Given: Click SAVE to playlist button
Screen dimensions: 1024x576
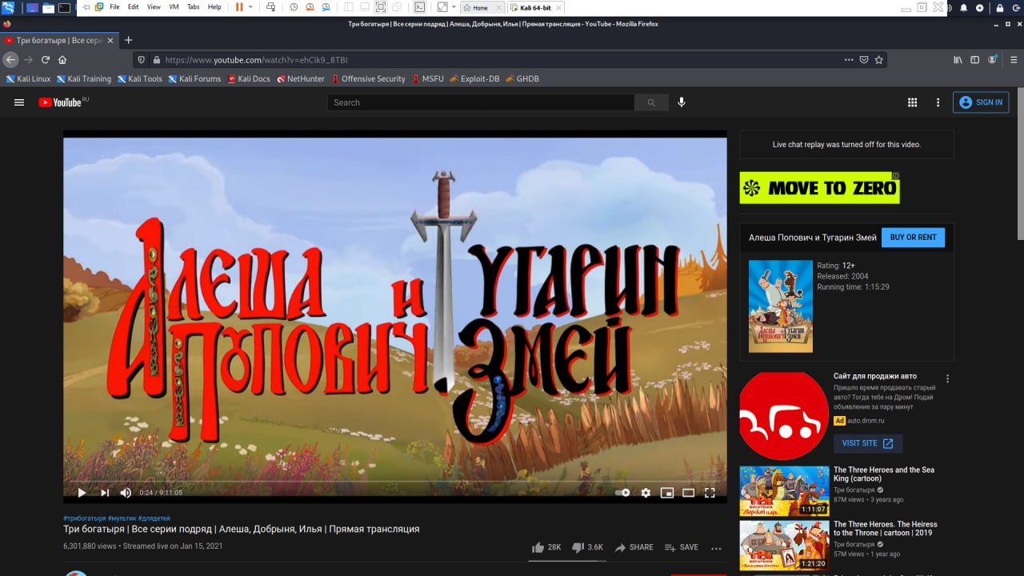Looking at the screenshot, I should point(681,547).
